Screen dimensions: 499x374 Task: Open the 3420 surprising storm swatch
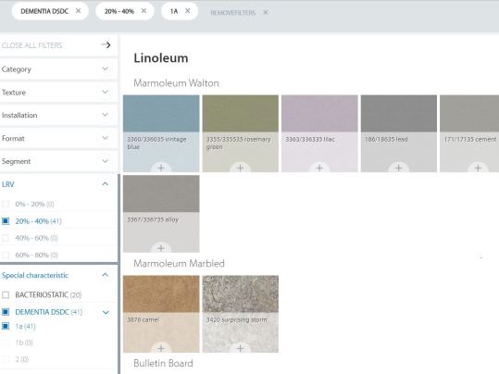241,293
